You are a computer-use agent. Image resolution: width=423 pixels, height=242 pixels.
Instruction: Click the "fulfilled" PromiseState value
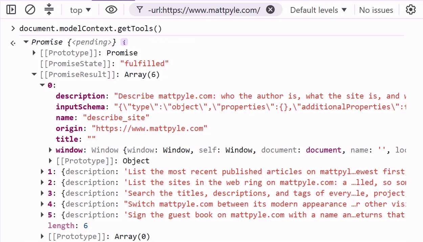click(x=144, y=64)
